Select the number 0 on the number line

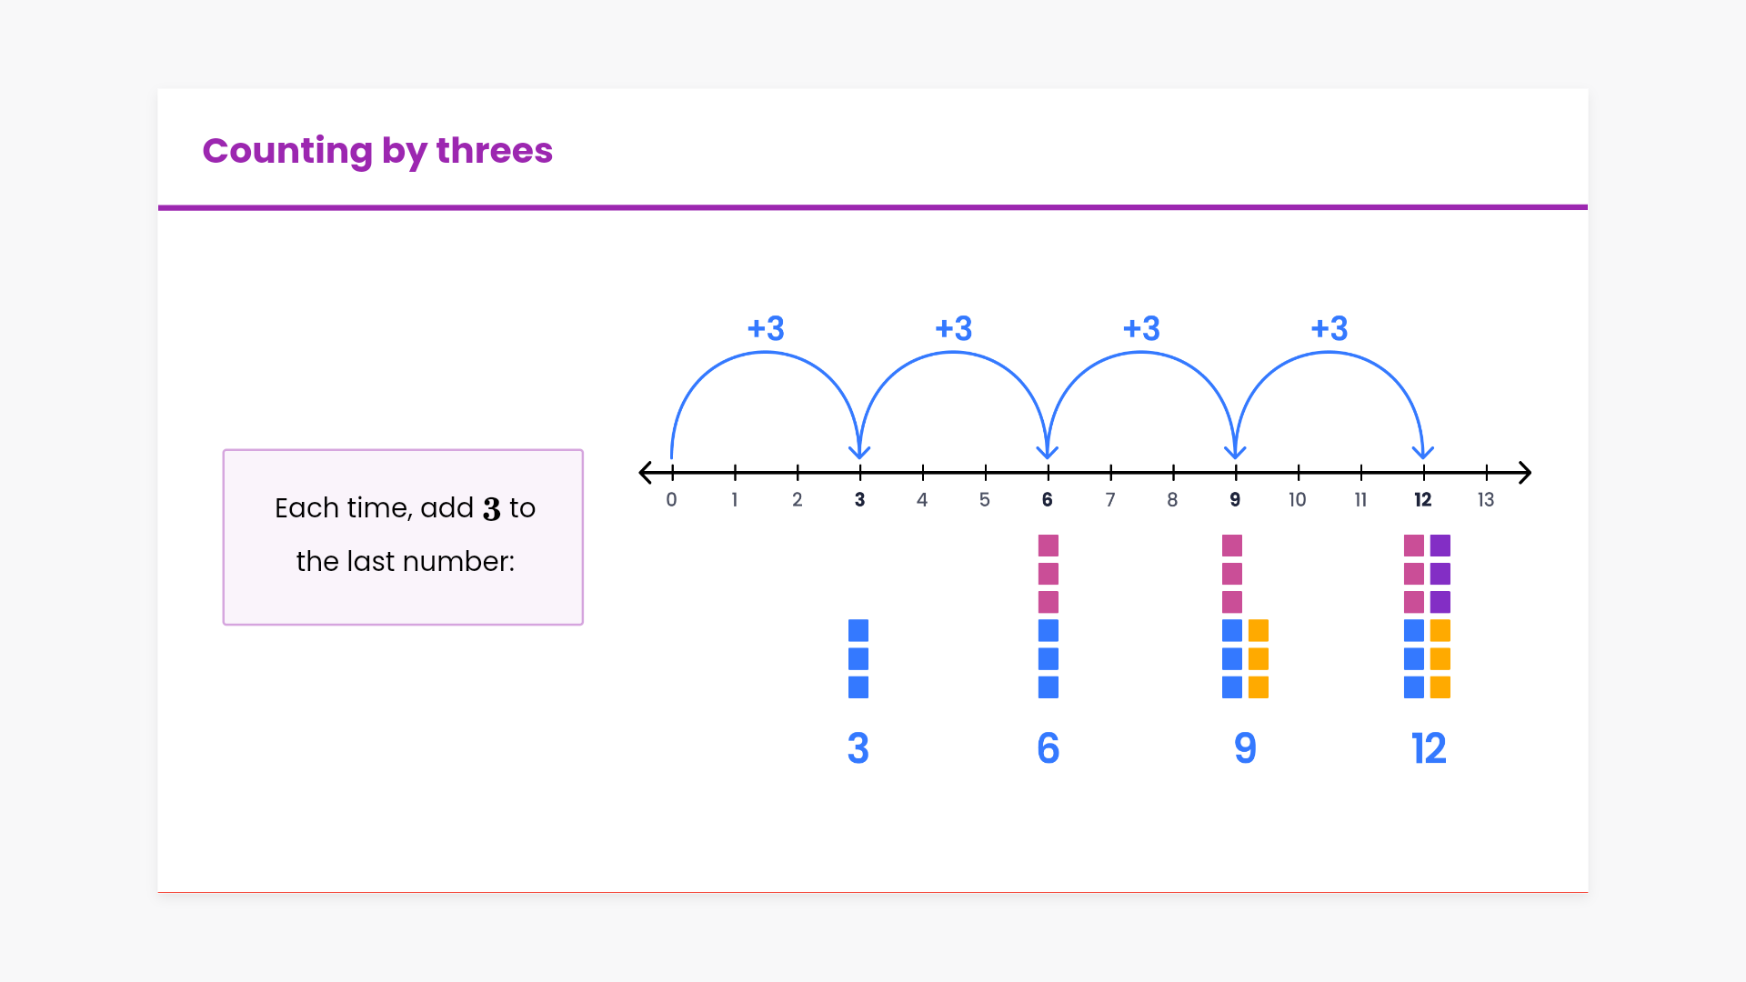click(671, 500)
